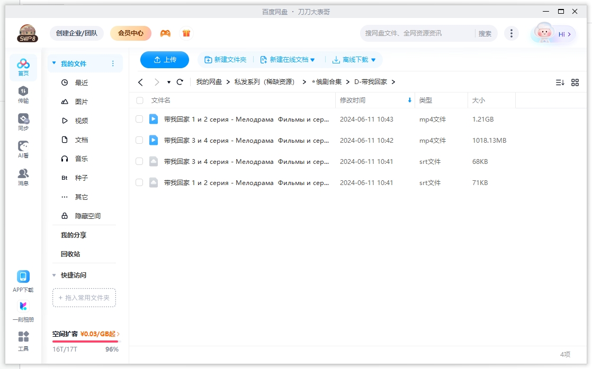Open the 消息 messages panel

coord(22,176)
